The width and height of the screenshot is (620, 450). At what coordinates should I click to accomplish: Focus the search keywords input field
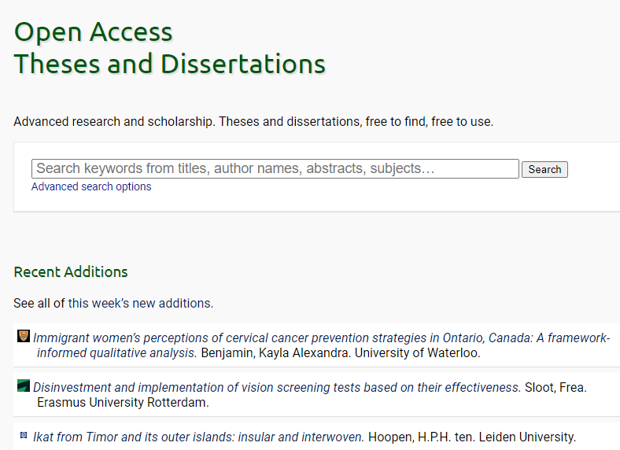(x=275, y=168)
